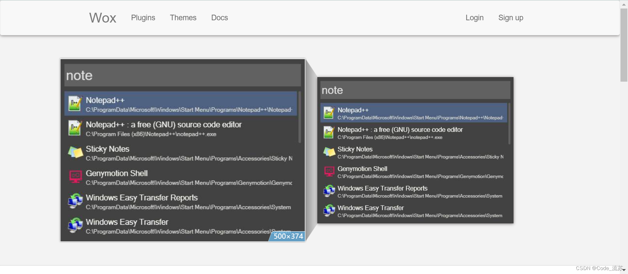Click the scrollbar down arrow
The image size is (628, 274).
624,270
